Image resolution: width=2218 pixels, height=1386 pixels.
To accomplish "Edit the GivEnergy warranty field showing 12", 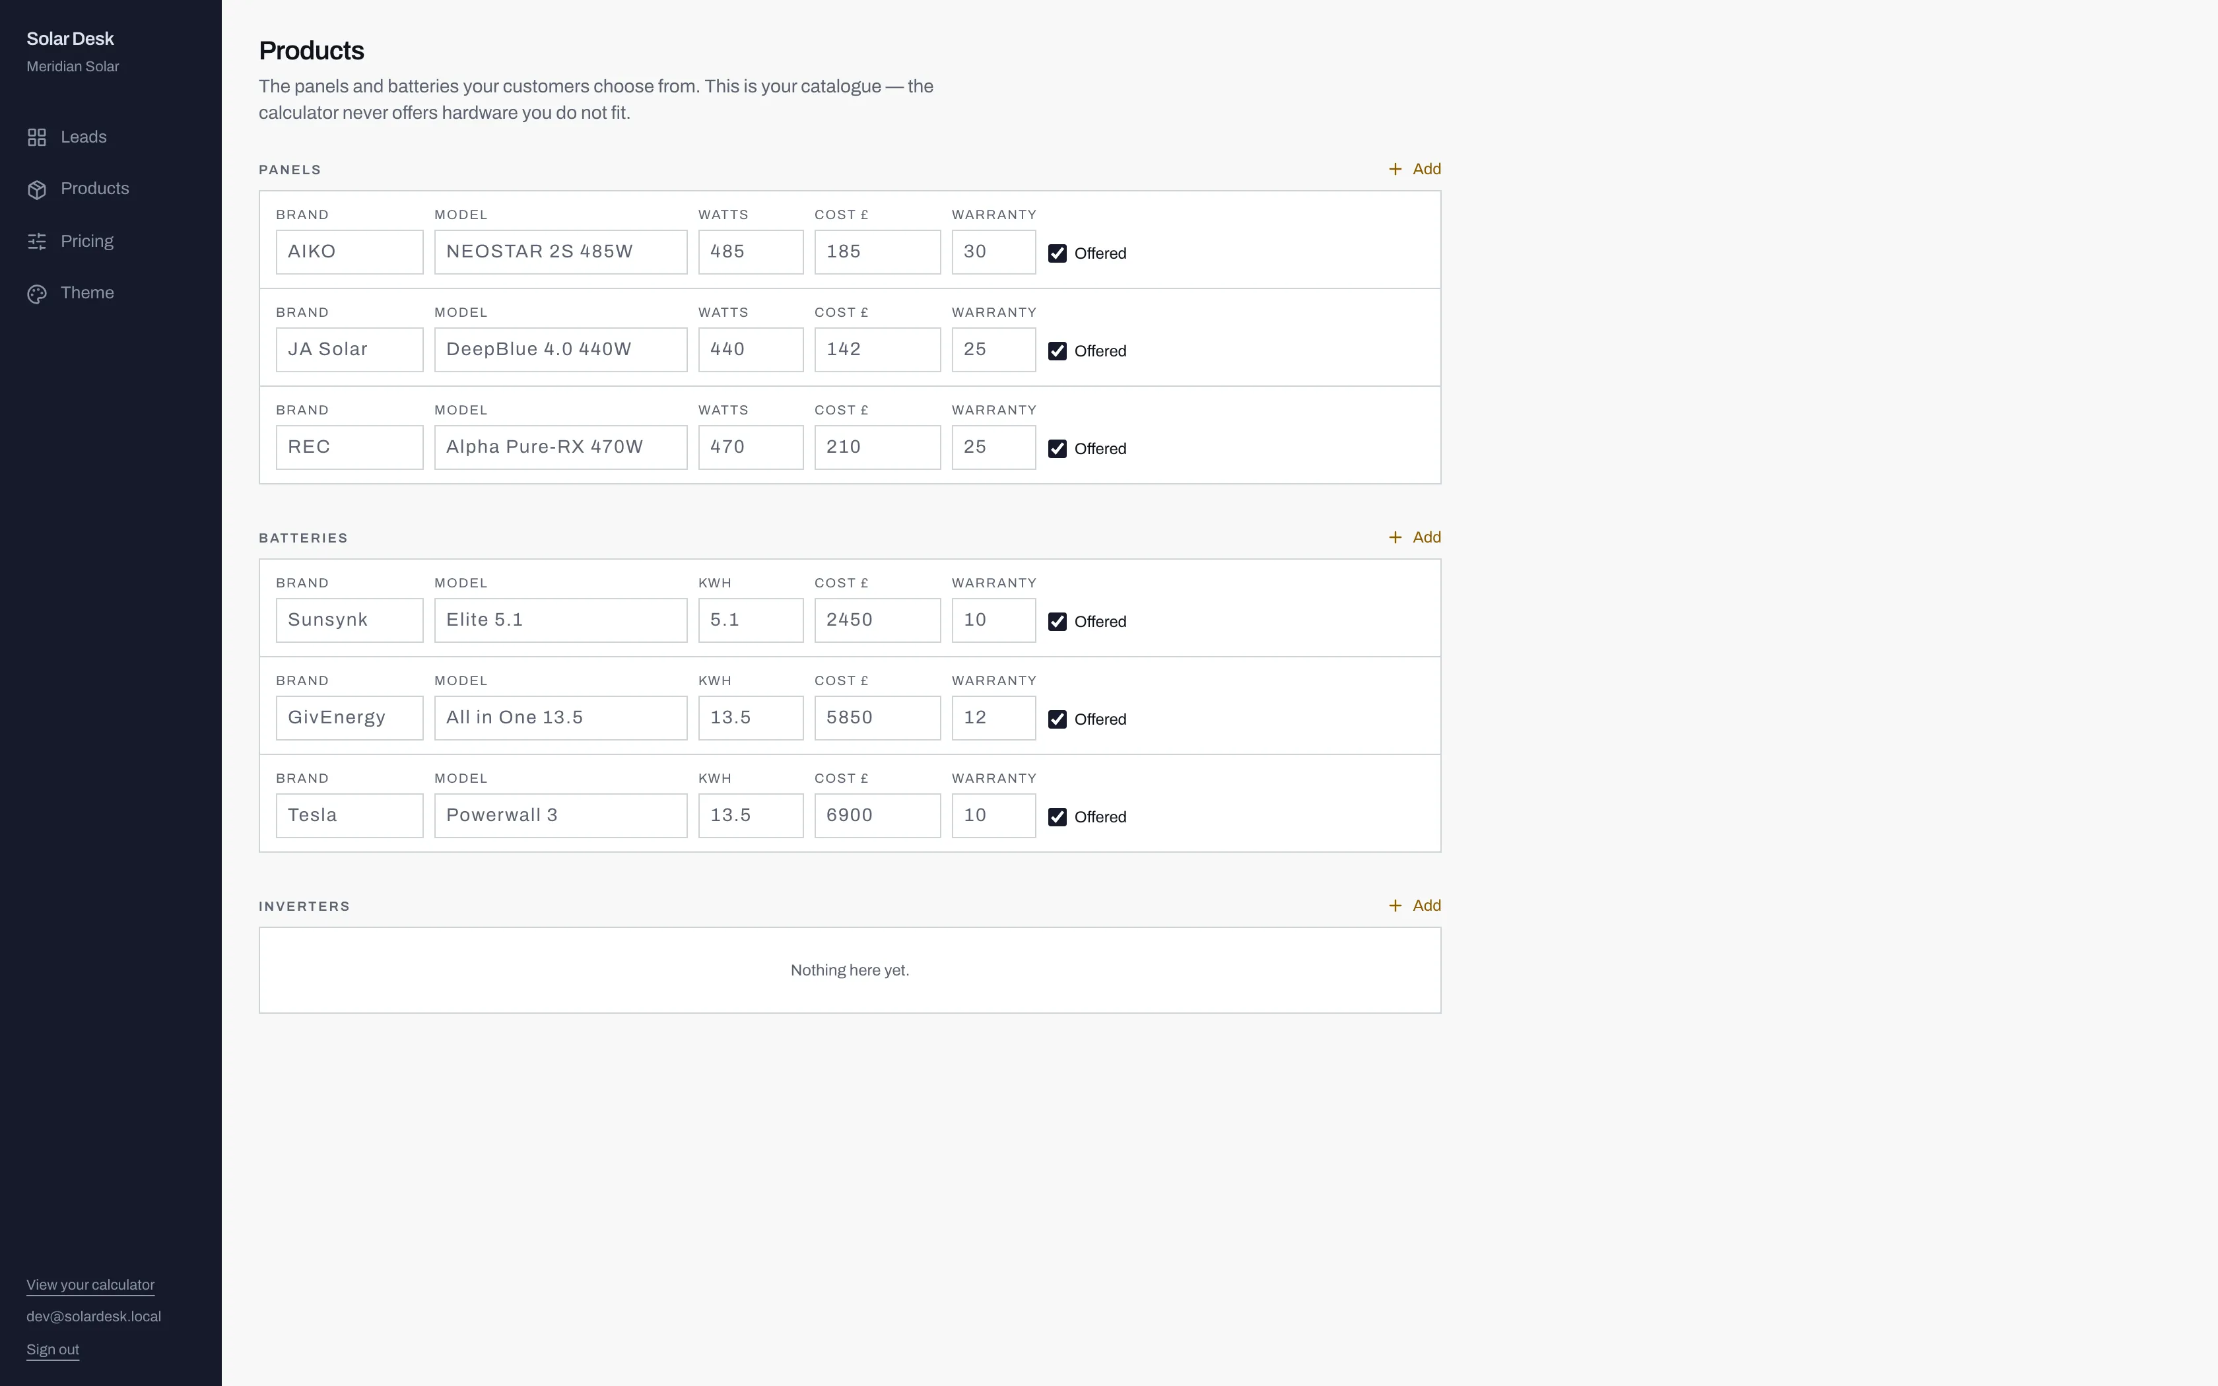I will [993, 719].
